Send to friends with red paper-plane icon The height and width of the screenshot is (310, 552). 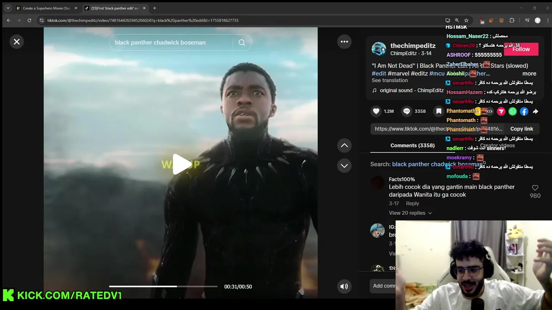click(501, 112)
